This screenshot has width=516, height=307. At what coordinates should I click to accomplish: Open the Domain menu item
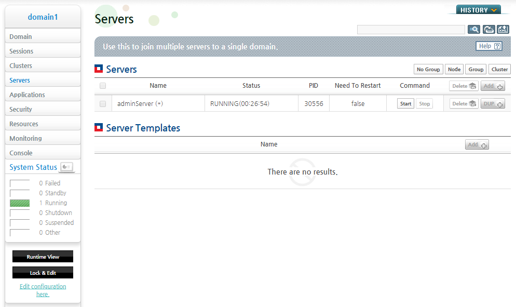43,36
